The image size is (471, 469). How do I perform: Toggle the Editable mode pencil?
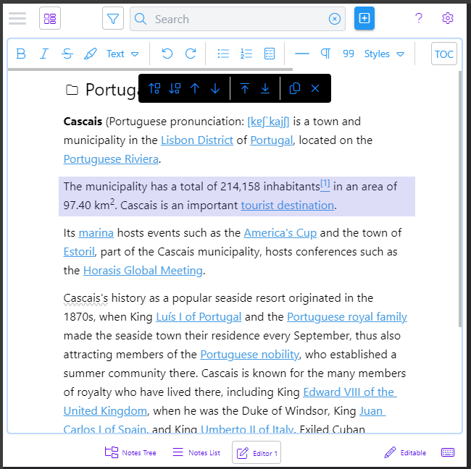tap(405, 452)
